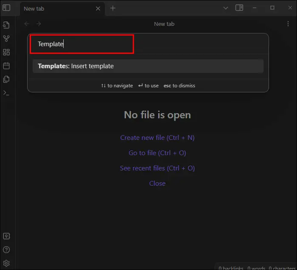Image resolution: width=297 pixels, height=270 pixels.
Task: Click See recent files link
Action: (x=157, y=168)
